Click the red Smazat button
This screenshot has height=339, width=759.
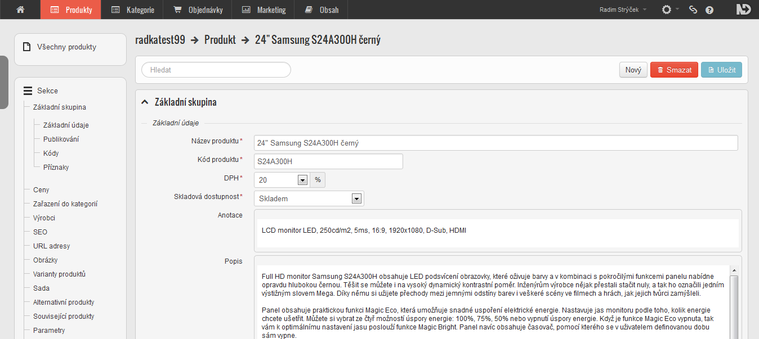tap(674, 70)
